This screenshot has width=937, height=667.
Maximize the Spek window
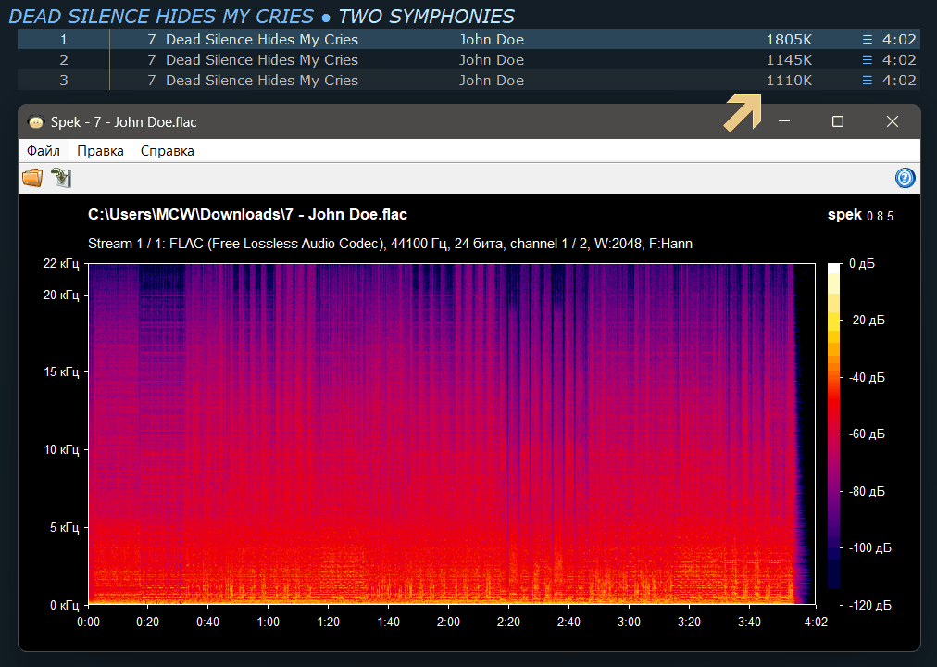tap(837, 122)
